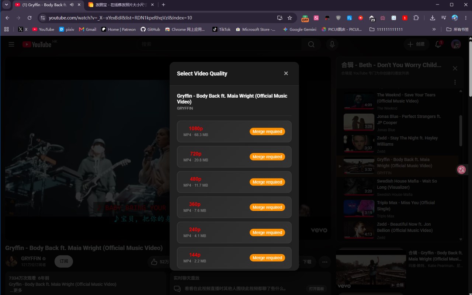The image size is (472, 295).
Task: Show hidden bookmarks with the » chevron
Action: point(434,29)
